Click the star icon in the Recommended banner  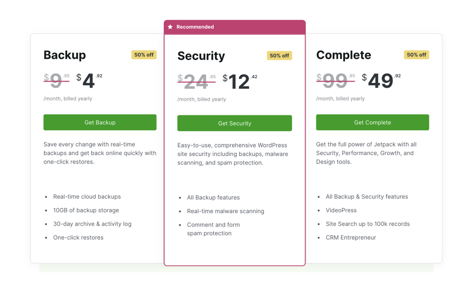[170, 27]
